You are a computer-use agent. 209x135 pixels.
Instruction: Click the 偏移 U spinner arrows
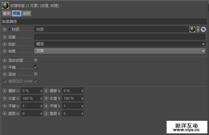(x=41, y=91)
